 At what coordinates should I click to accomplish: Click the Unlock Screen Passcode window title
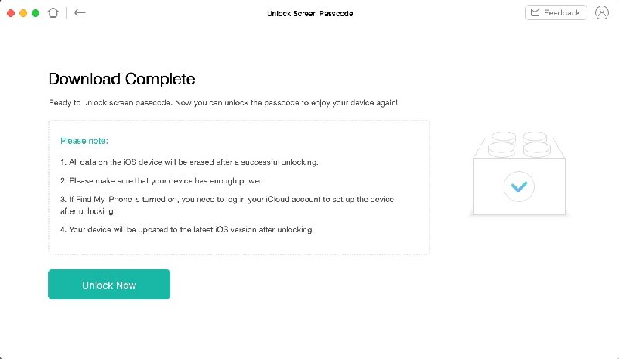point(309,14)
